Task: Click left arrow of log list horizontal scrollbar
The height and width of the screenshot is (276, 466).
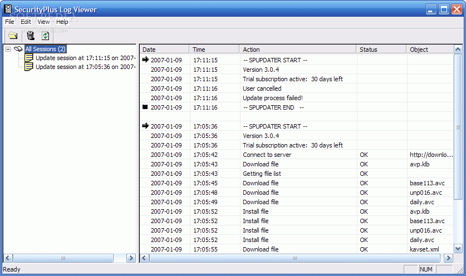Action: pos(144,258)
